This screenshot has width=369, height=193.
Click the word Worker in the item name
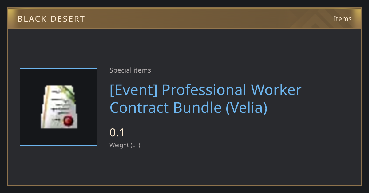tap(276, 90)
